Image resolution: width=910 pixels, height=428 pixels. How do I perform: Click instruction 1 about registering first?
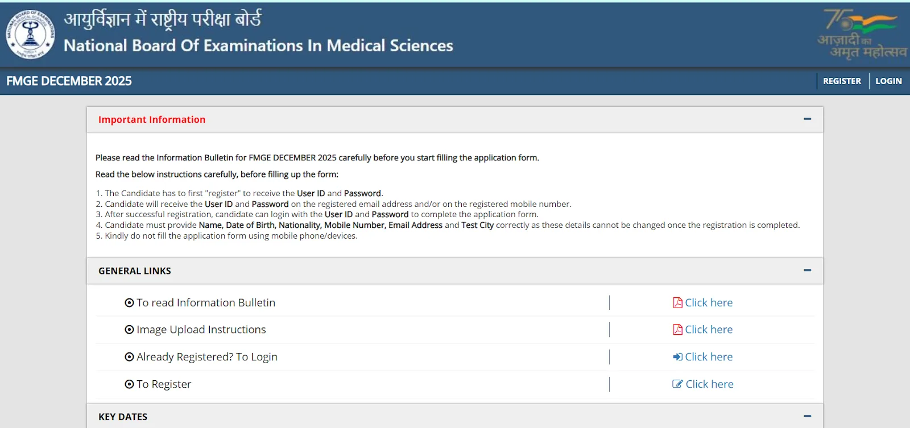(x=239, y=193)
